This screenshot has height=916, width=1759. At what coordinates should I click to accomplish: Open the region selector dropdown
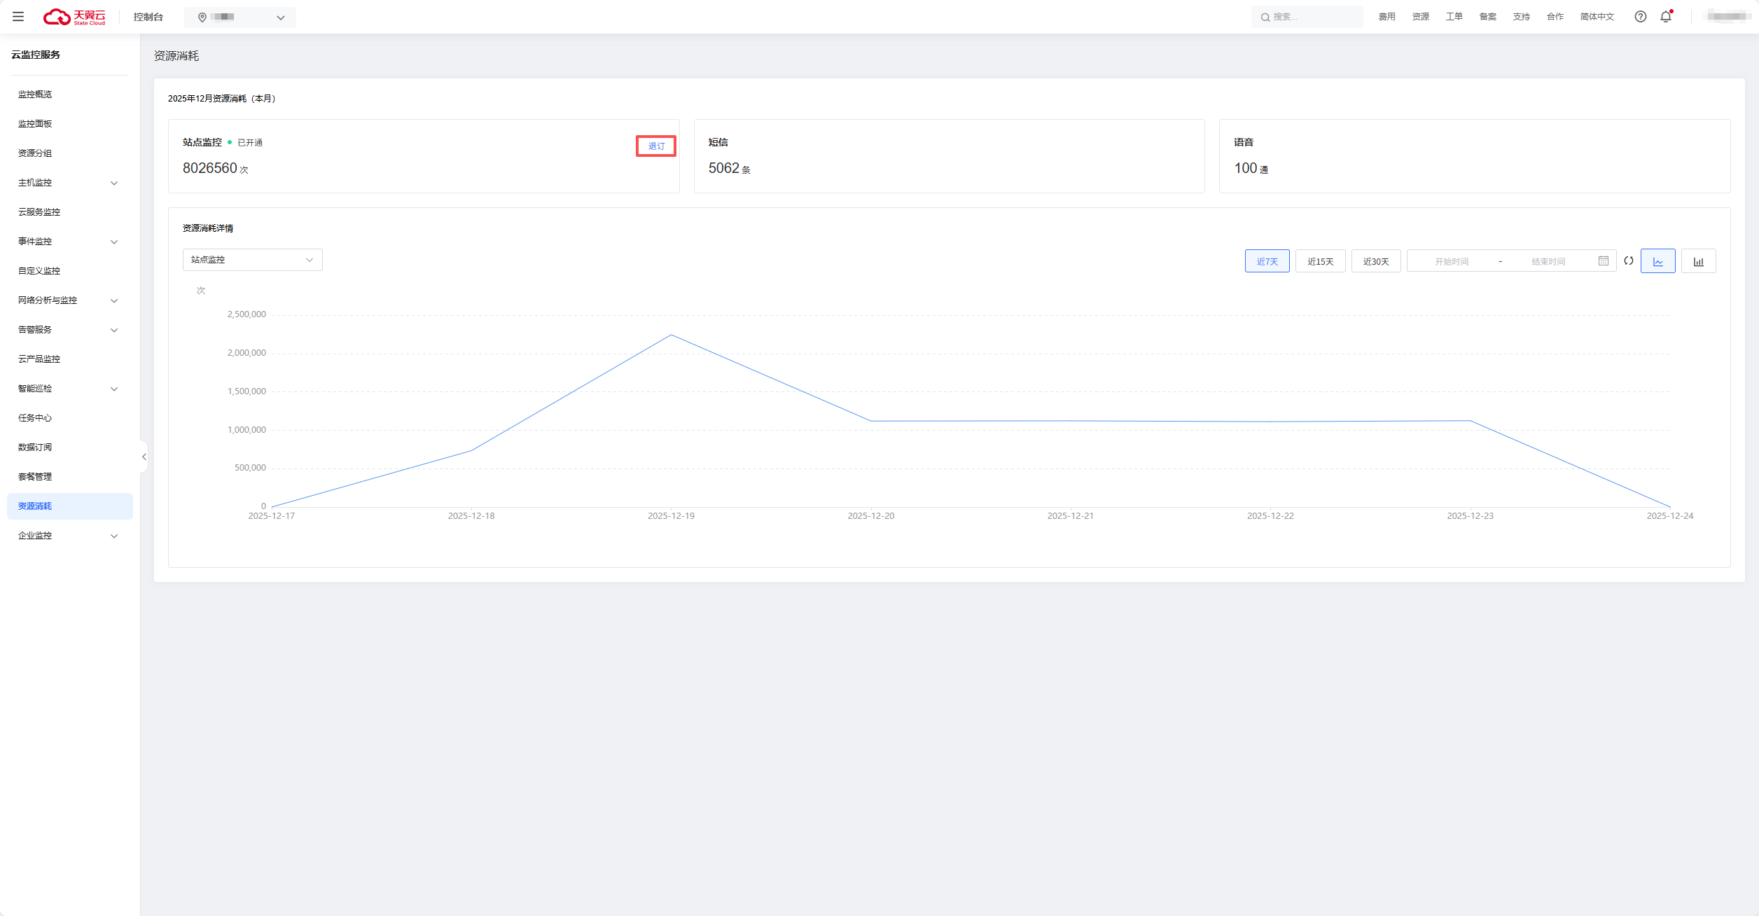click(x=240, y=18)
